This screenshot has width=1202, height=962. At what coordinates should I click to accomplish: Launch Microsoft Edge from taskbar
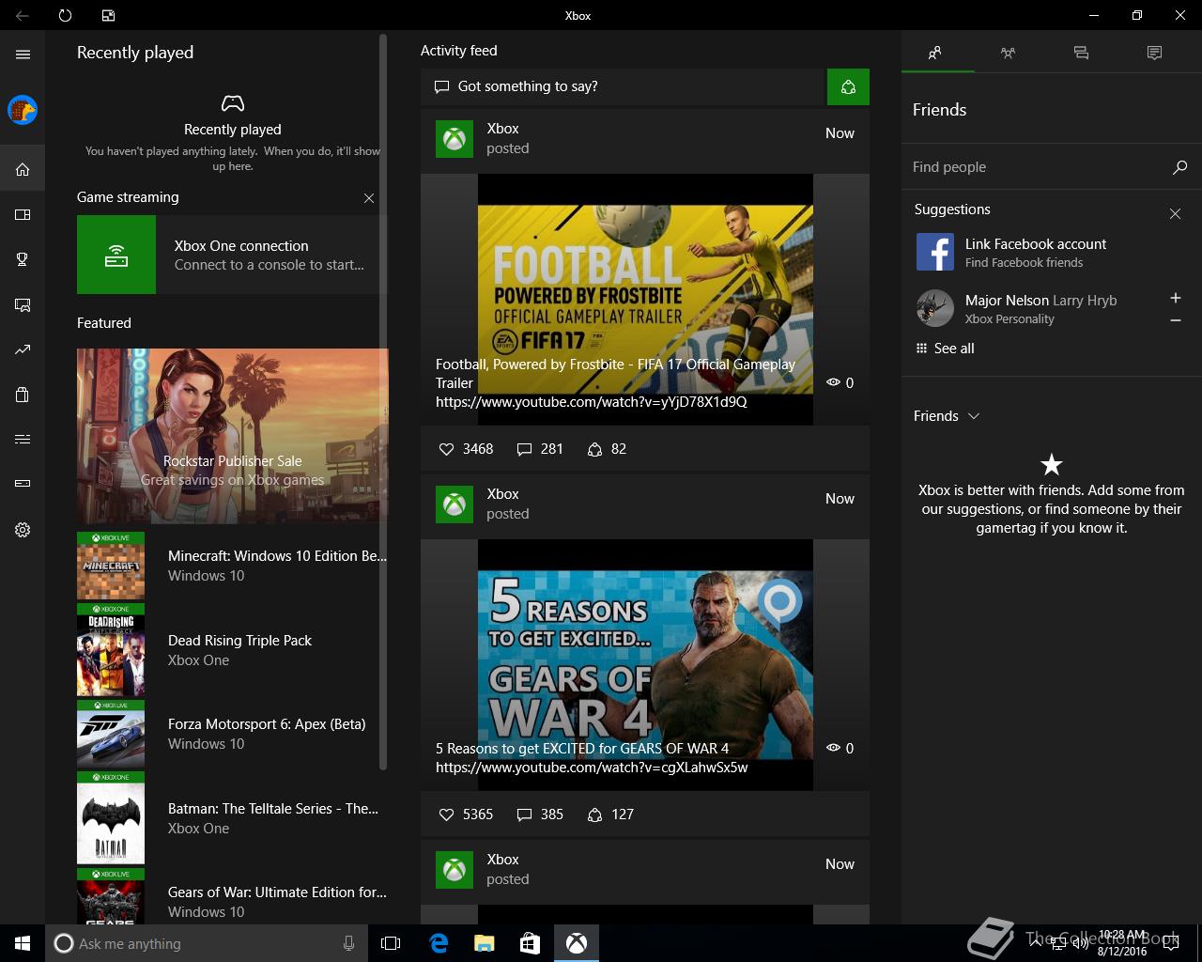(x=438, y=943)
